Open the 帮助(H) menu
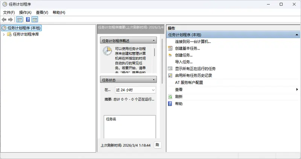This screenshot has width=301, height=159. click(59, 13)
